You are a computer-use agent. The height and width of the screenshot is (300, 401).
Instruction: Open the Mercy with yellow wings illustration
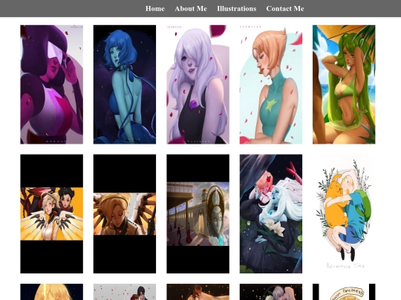[52, 214]
